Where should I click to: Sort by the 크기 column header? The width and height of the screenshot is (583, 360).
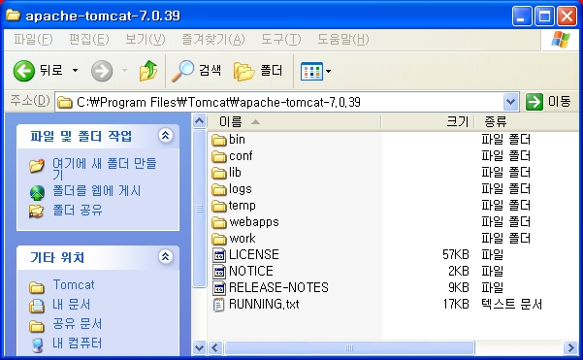(x=428, y=122)
